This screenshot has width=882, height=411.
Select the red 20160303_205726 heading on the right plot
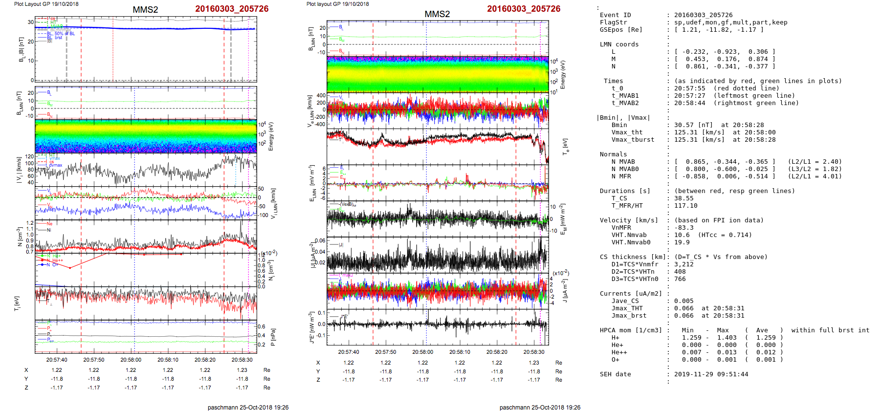click(524, 9)
